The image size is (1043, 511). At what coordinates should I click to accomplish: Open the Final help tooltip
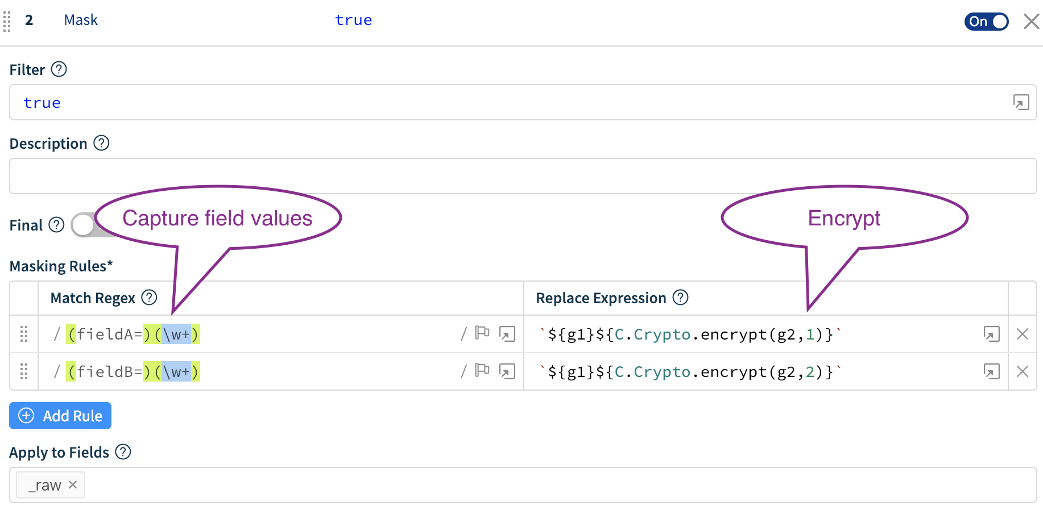[56, 225]
